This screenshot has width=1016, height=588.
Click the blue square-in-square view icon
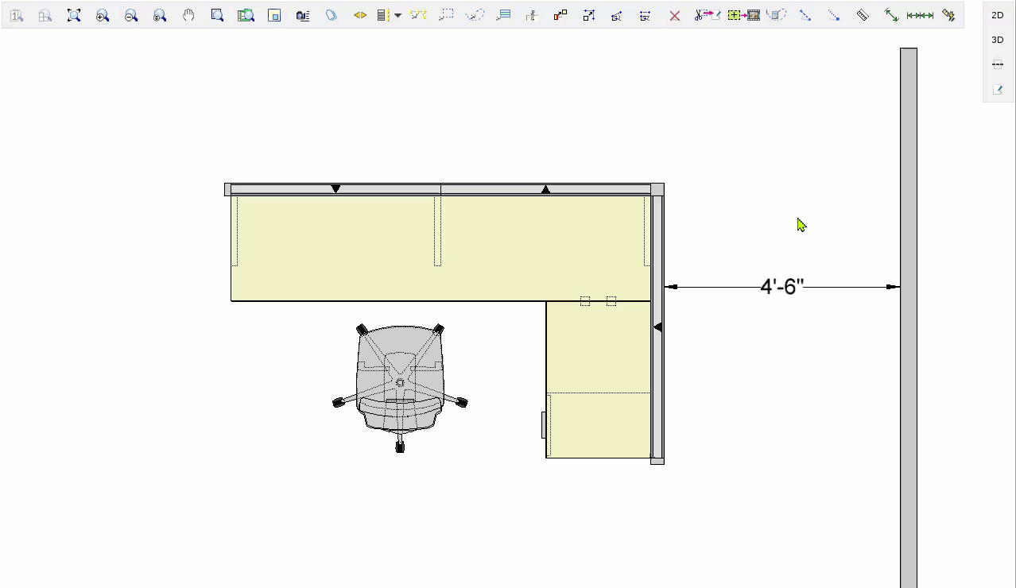coord(274,15)
